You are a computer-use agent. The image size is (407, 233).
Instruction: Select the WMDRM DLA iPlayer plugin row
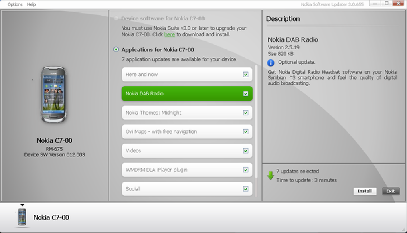pyautogui.click(x=187, y=170)
